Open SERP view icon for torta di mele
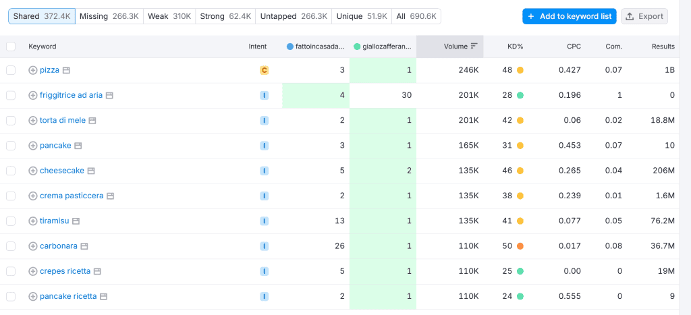The height and width of the screenshot is (315, 691). (92, 120)
